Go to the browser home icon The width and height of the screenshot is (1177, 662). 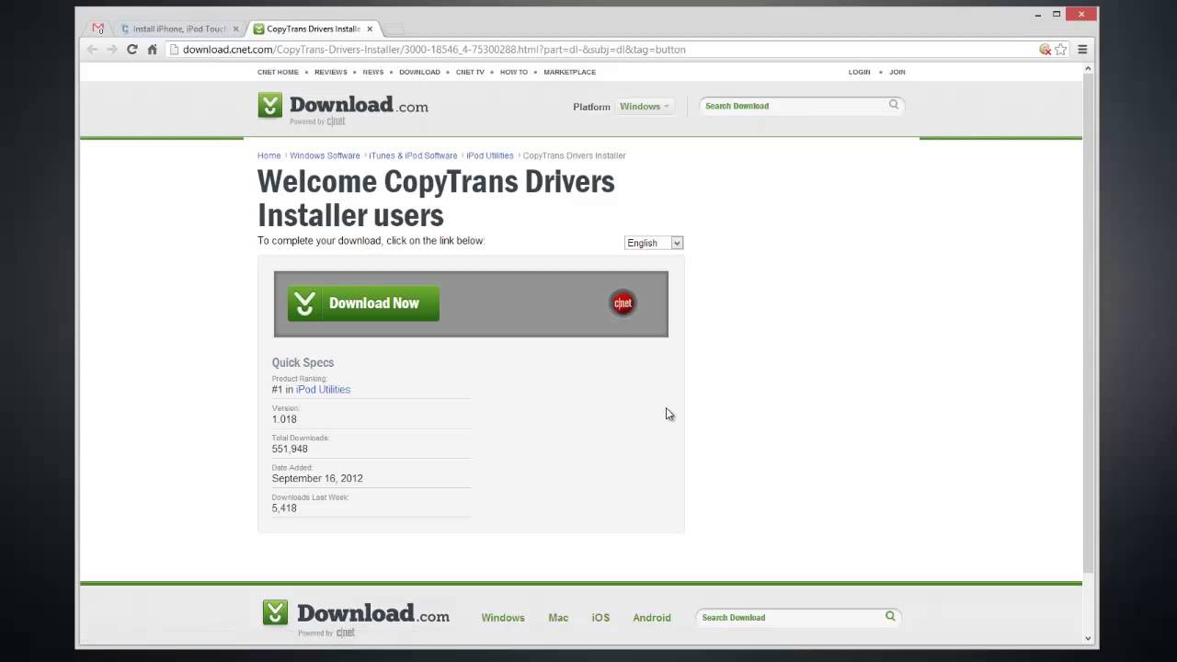[153, 50]
